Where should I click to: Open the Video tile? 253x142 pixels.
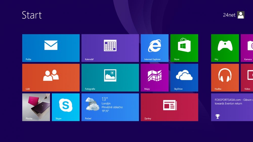pos(247,78)
